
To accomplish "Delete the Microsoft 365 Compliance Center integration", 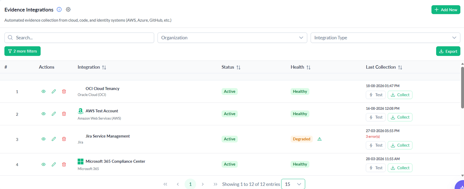I will tap(64, 164).
